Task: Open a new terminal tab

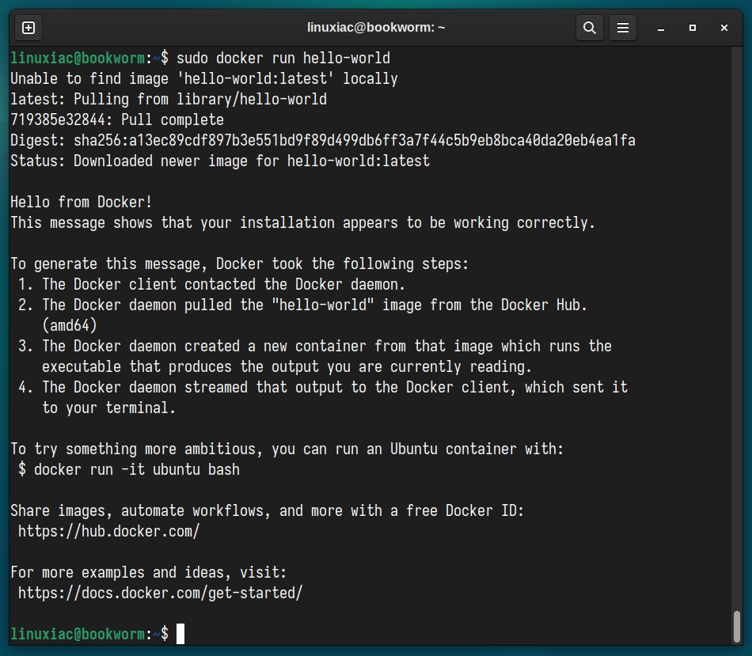Action: click(x=28, y=28)
